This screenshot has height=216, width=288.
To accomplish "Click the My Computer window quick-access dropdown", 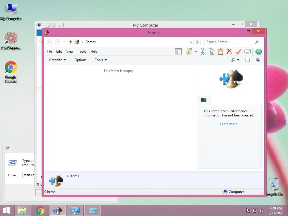I will pyautogui.click(x=60, y=25).
